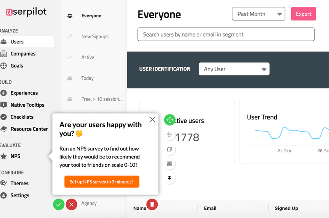The height and width of the screenshot is (218, 329).
Task: Click the New Signups tag icon
Action: [70, 37]
